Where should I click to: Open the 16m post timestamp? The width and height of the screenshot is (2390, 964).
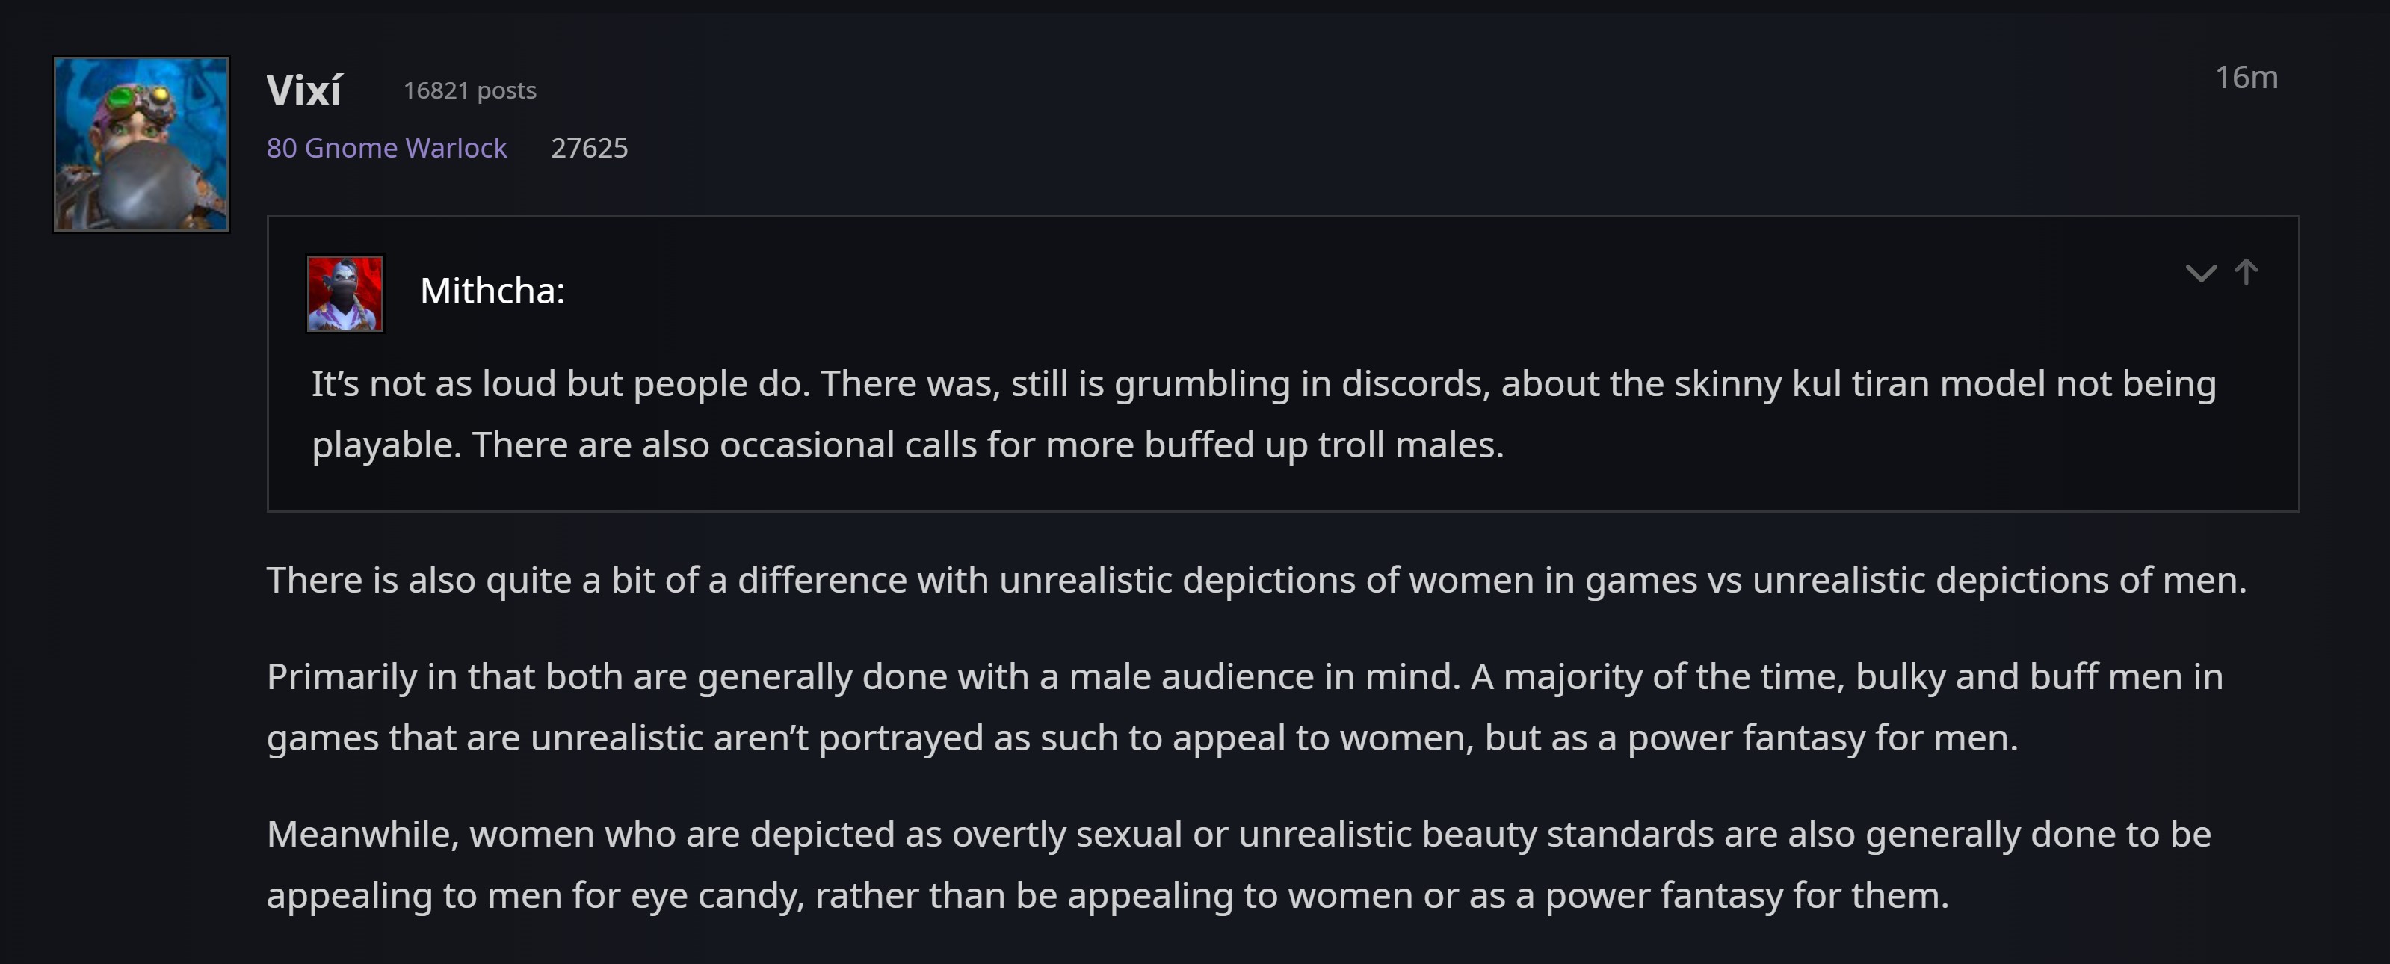pos(2247,77)
